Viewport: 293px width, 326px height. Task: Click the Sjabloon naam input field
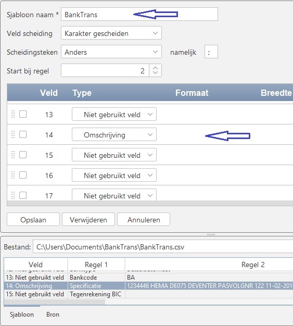point(139,14)
